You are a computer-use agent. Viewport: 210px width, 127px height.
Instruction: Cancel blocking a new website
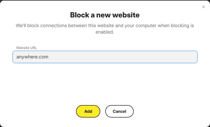pos(119,111)
